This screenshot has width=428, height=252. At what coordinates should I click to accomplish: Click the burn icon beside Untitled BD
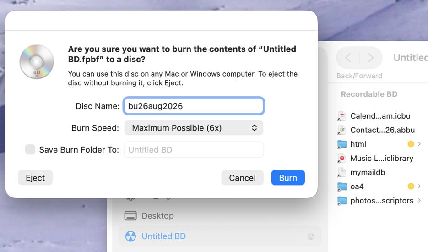point(311,236)
